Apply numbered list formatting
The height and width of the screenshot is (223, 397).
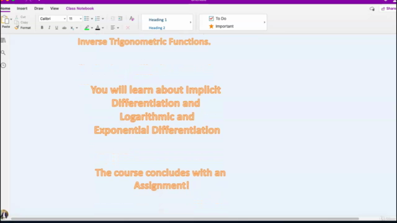97,19
